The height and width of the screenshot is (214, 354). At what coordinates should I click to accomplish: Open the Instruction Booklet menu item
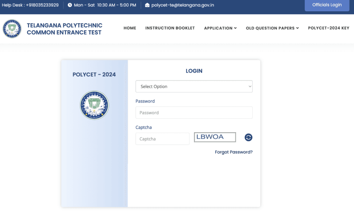point(170,28)
